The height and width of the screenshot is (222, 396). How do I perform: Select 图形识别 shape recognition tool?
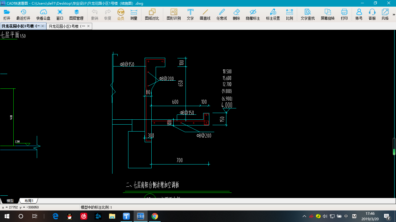174,14
